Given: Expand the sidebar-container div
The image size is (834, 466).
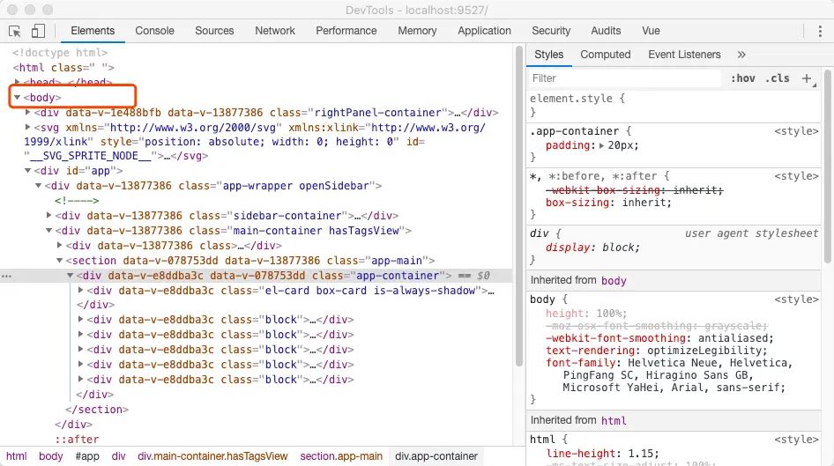Looking at the screenshot, I should tap(49, 215).
